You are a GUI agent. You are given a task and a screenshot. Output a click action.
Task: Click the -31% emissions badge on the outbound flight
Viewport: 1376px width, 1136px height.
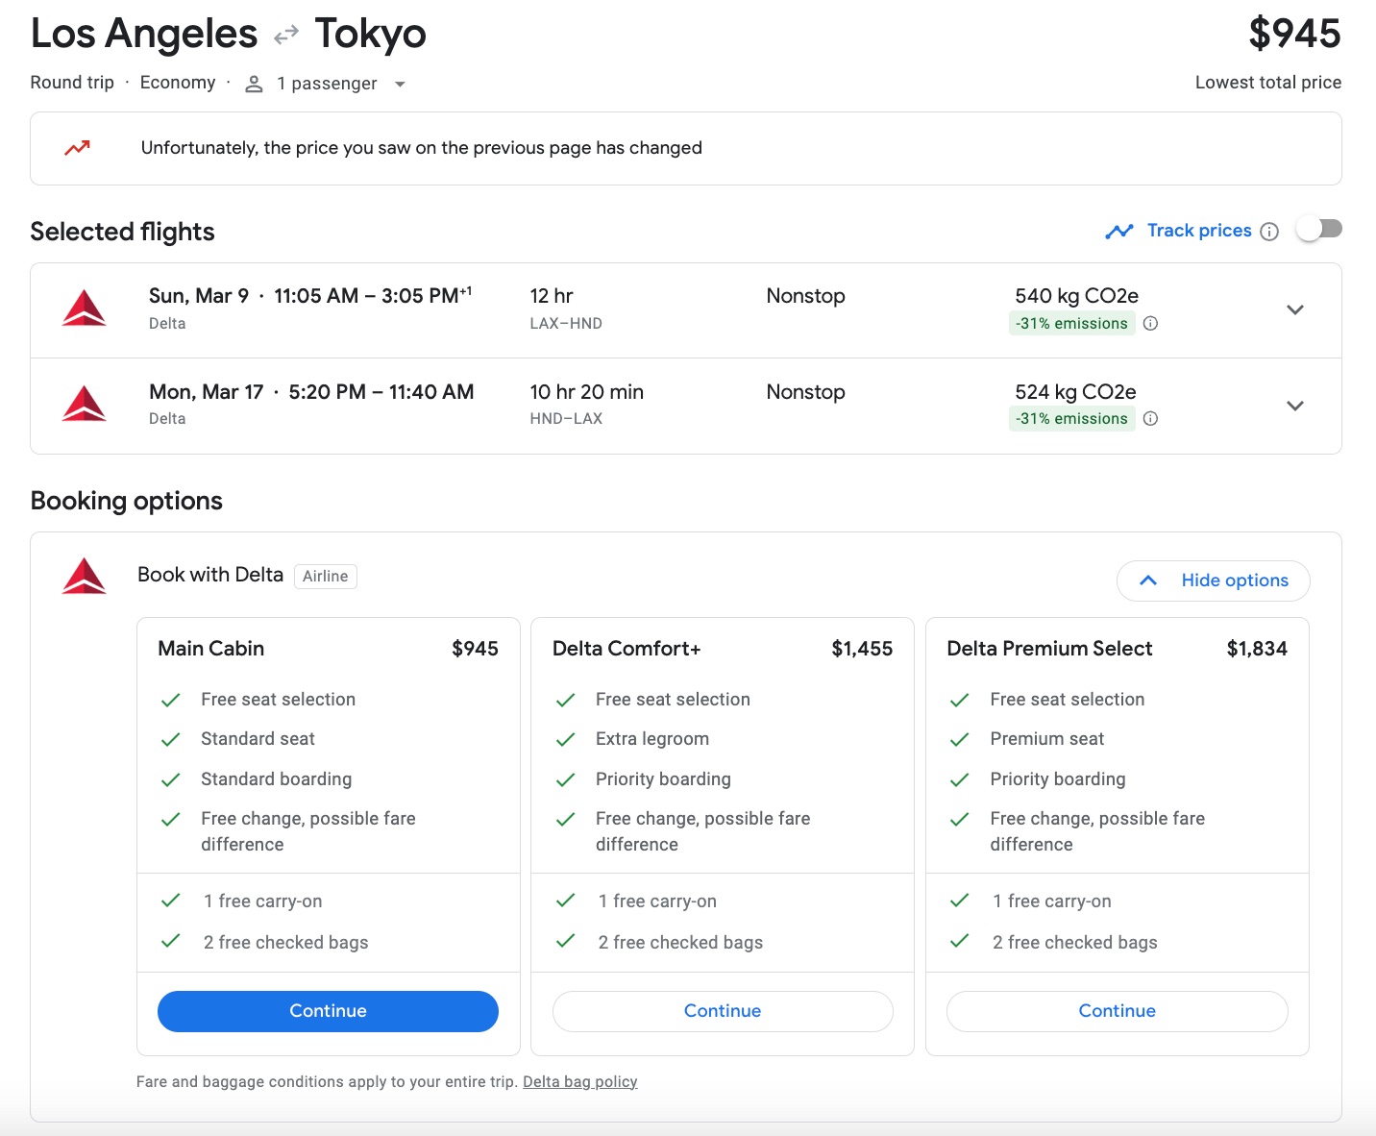[x=1071, y=323]
